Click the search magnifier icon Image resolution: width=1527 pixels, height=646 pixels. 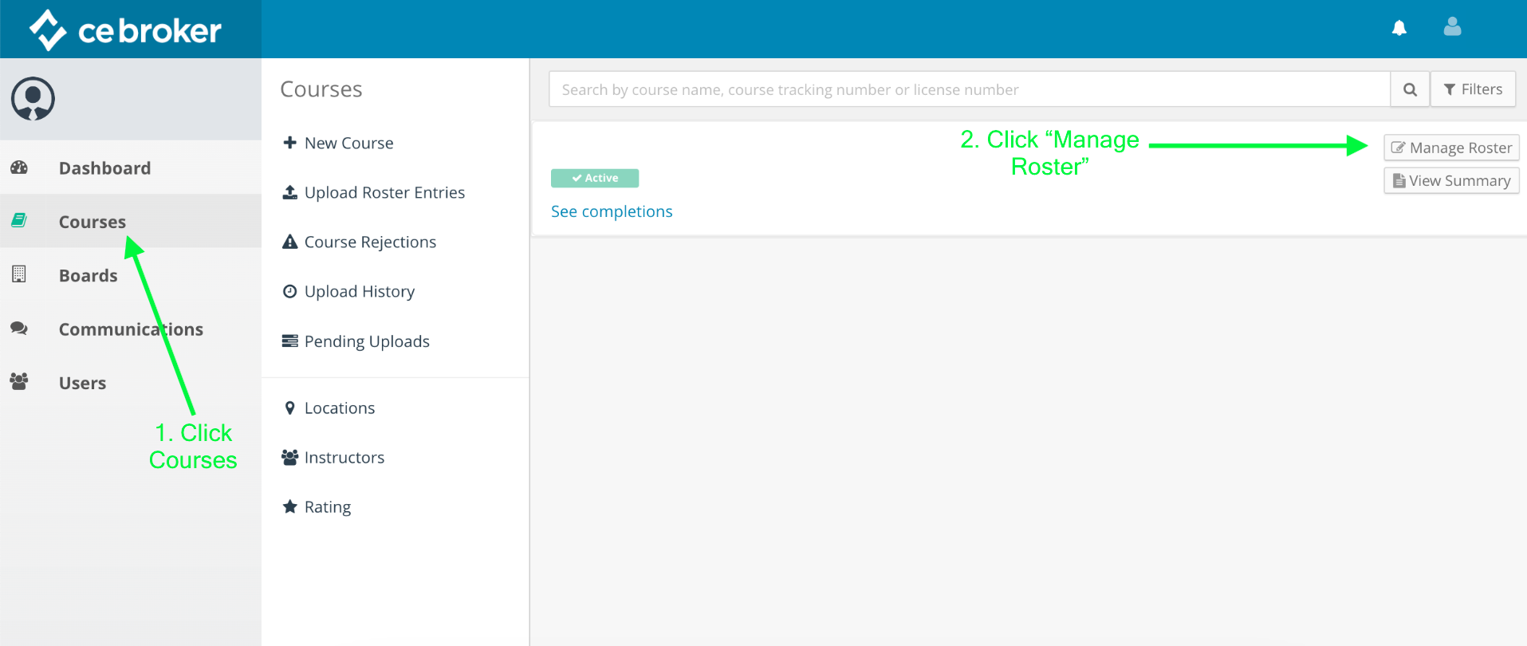coord(1410,89)
